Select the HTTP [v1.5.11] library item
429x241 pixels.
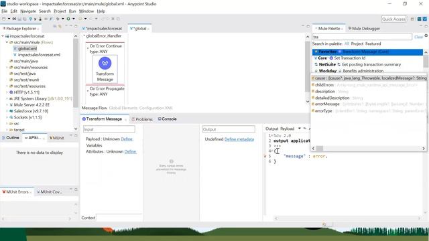[26, 92]
